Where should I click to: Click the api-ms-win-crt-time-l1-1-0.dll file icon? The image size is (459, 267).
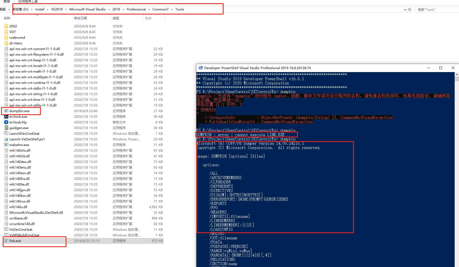pos(6,99)
